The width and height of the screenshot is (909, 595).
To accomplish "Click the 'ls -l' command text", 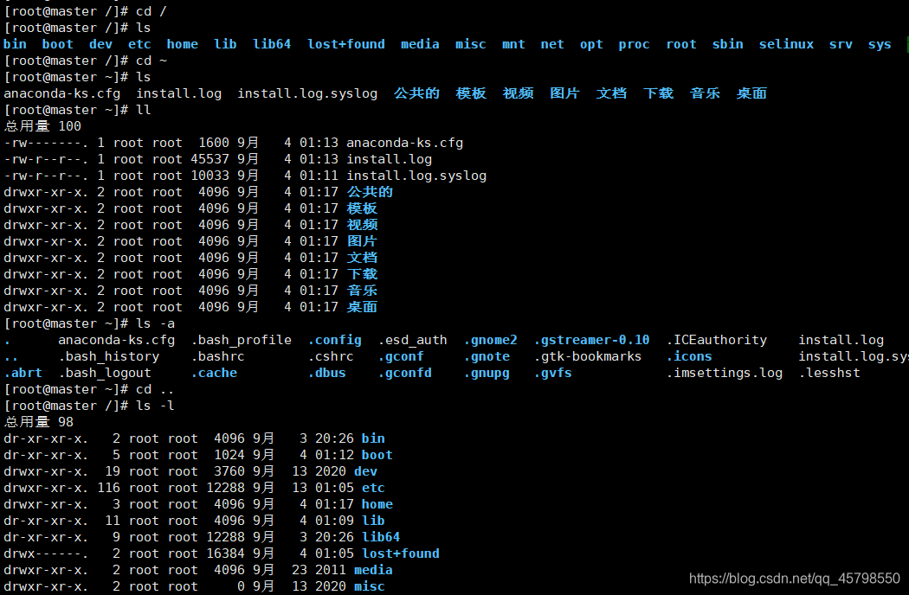I will [155, 406].
